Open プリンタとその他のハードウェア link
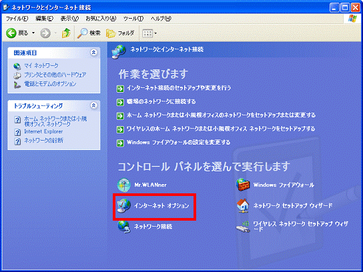Viewport: 363px width, 272px height. point(55,75)
